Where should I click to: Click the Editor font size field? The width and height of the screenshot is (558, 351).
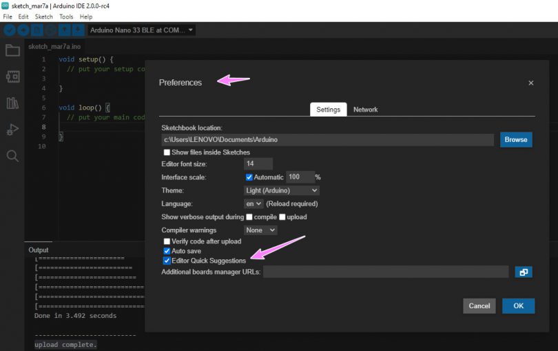[258, 164]
